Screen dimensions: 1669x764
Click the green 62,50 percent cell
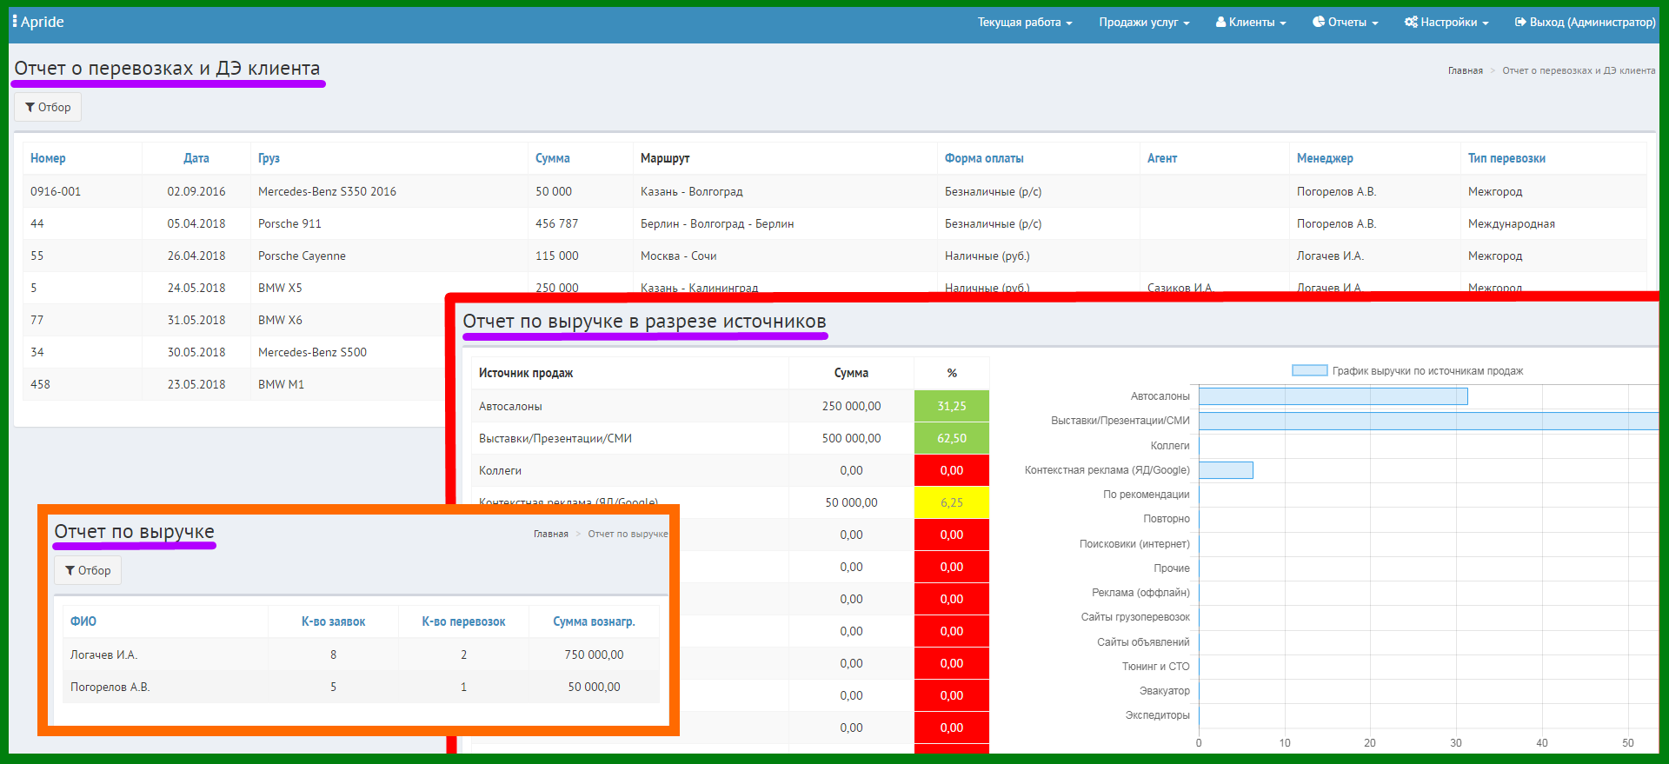click(952, 438)
